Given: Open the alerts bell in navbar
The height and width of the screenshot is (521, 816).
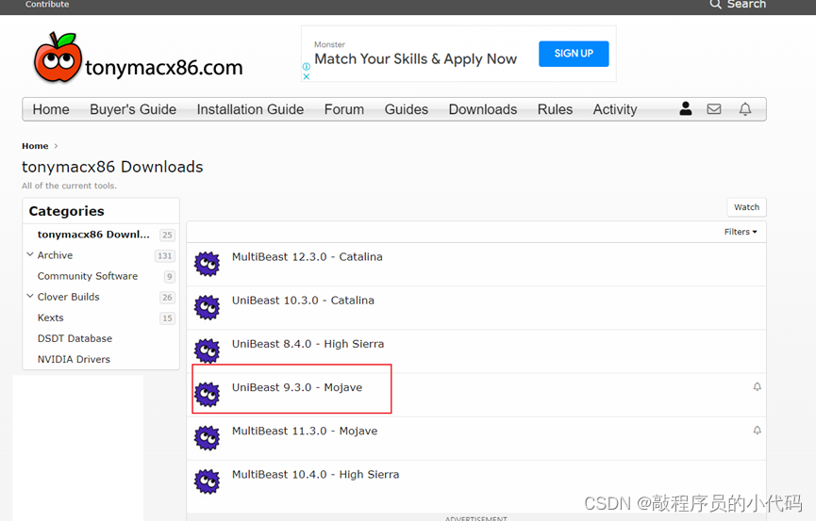Looking at the screenshot, I should coord(745,108).
